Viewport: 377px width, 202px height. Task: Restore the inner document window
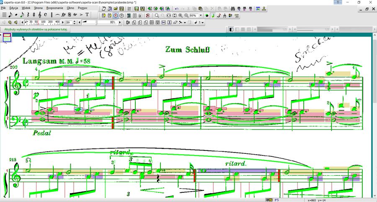pos(367,9)
